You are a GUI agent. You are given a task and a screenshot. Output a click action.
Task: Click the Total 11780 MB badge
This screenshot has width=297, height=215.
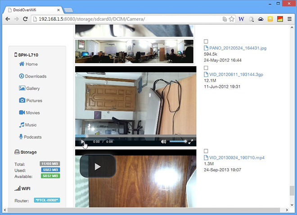[x=50, y=164]
